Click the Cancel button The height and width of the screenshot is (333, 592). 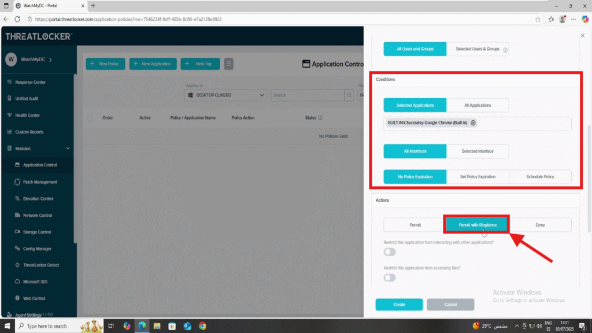[x=450, y=304]
